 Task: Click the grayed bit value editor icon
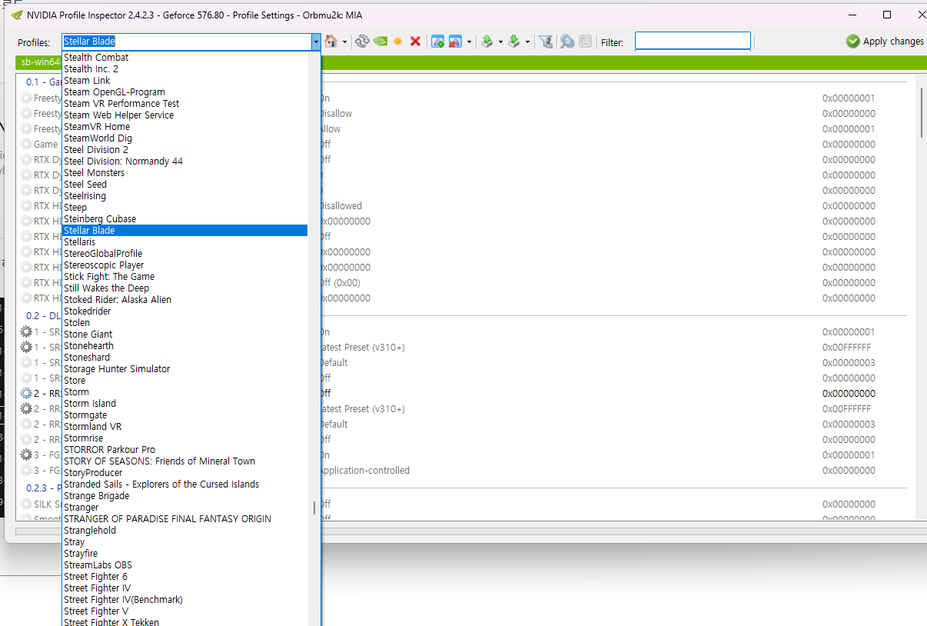(x=586, y=42)
